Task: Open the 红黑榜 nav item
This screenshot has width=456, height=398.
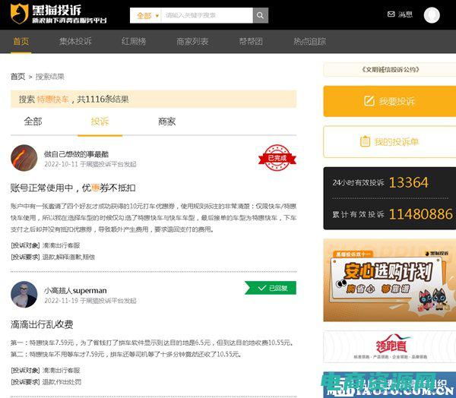Action: pos(134,41)
